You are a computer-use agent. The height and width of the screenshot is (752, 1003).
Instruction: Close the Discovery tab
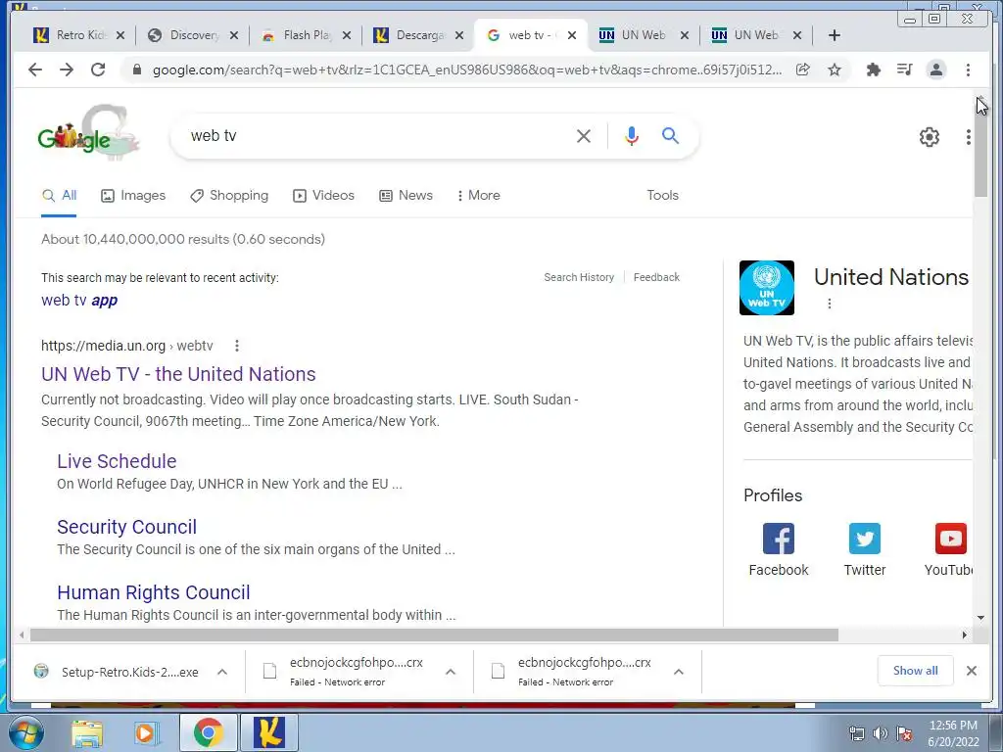point(233,35)
